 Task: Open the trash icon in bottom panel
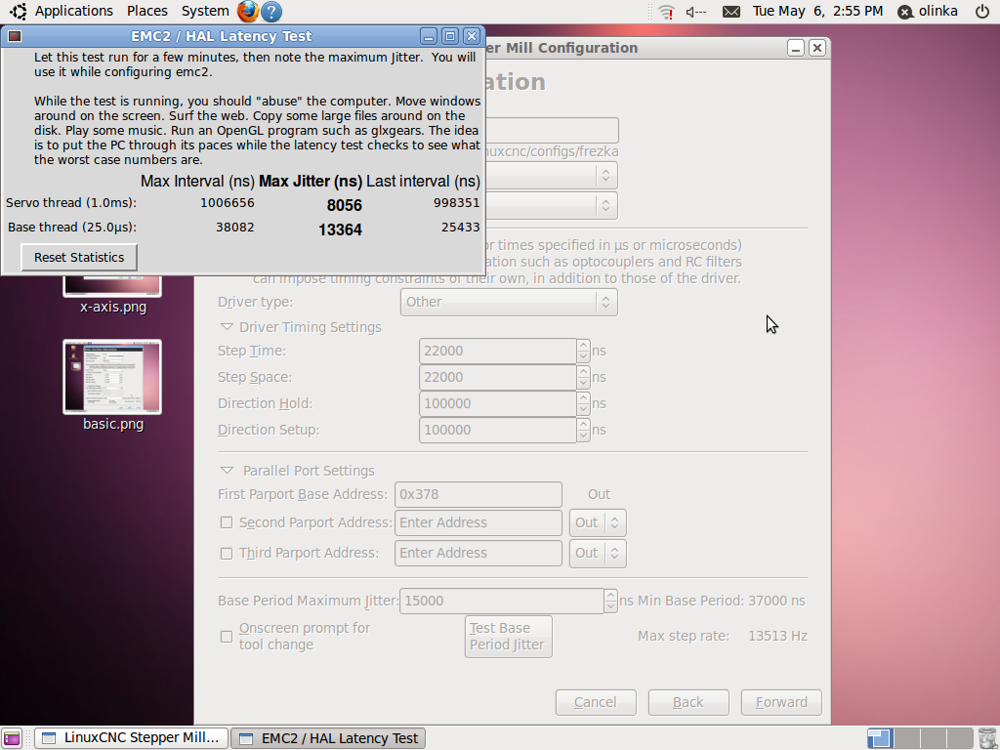tap(987, 738)
